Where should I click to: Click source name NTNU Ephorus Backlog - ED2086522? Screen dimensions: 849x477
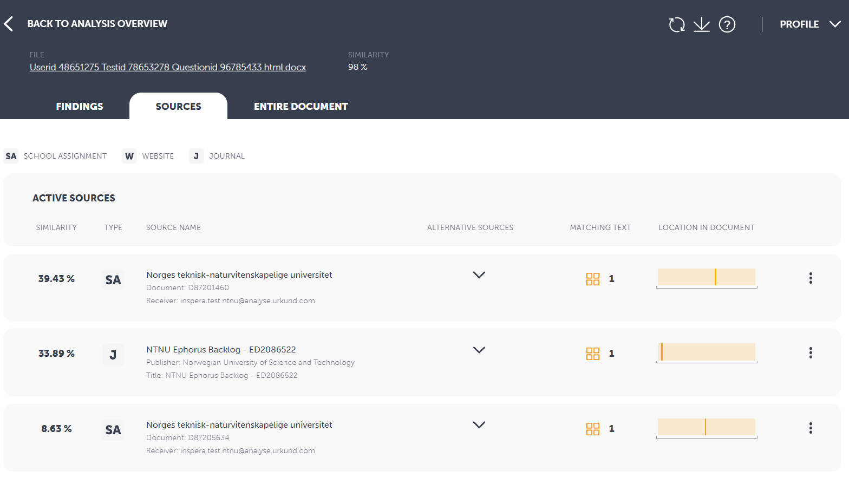pyautogui.click(x=221, y=350)
